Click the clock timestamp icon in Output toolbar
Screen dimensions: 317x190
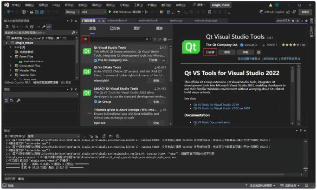point(118,136)
